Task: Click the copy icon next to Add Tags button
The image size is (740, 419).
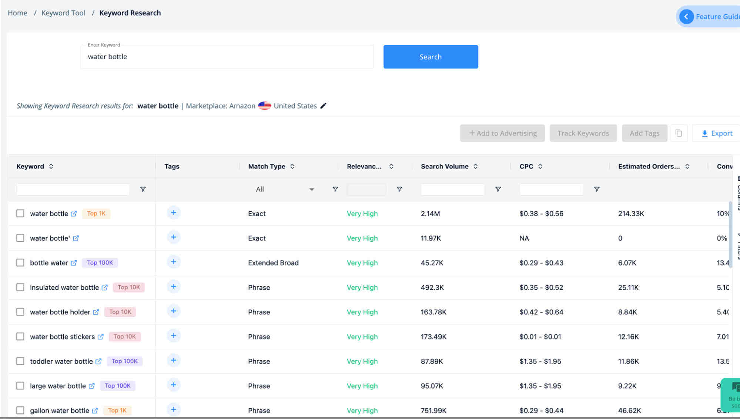Action: 679,133
